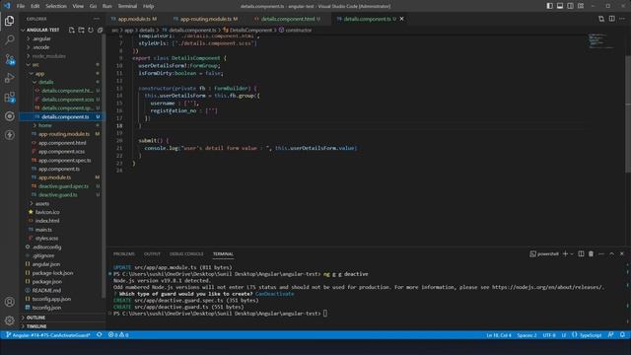Open the Search view in activity bar
631x355 pixels.
(9, 39)
